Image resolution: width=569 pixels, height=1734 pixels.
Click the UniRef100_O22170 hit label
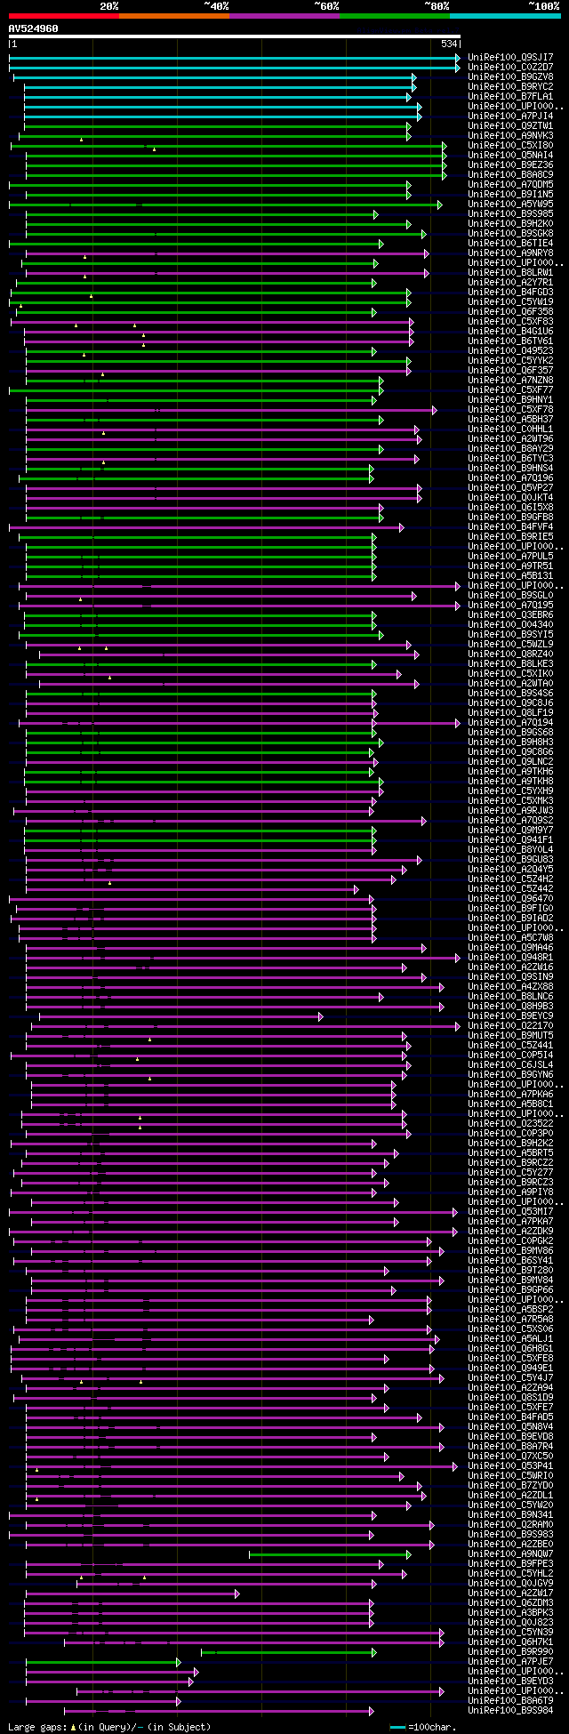tap(510, 1026)
